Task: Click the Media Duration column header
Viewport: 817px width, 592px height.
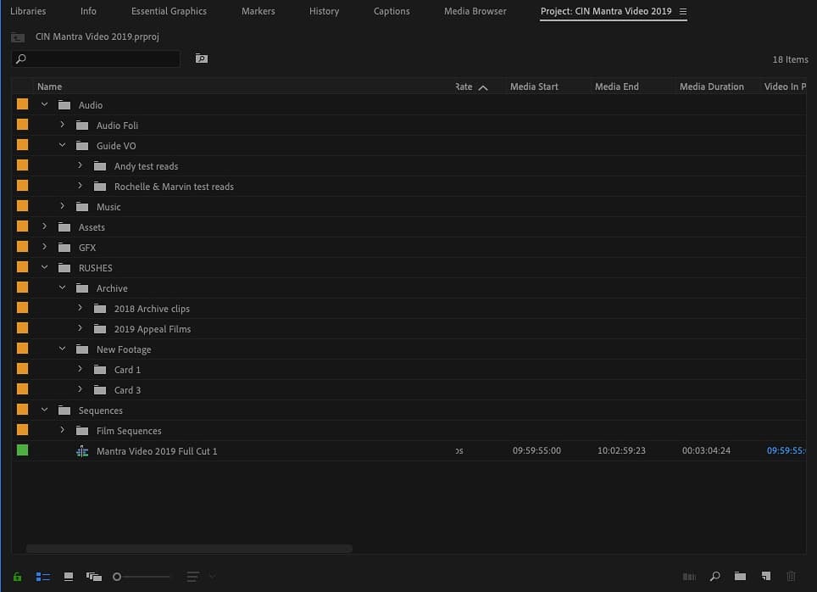Action: [712, 86]
